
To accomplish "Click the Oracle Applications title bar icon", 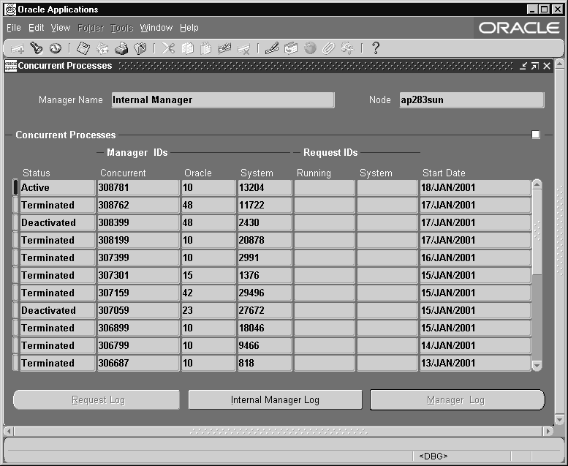I will tap(10, 10).
